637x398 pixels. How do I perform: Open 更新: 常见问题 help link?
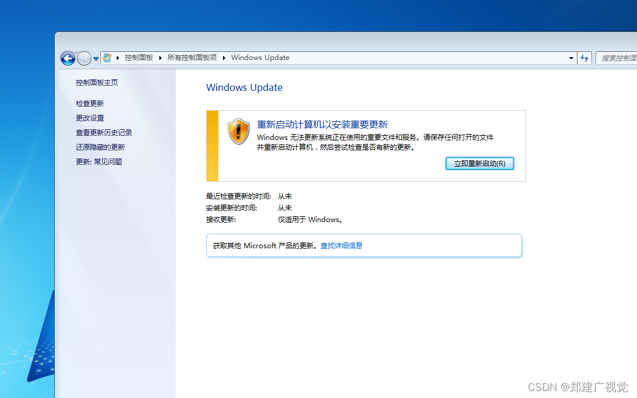[x=99, y=162]
